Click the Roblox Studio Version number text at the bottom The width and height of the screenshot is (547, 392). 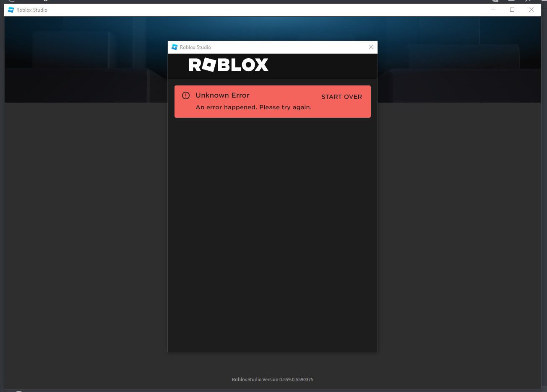272,379
